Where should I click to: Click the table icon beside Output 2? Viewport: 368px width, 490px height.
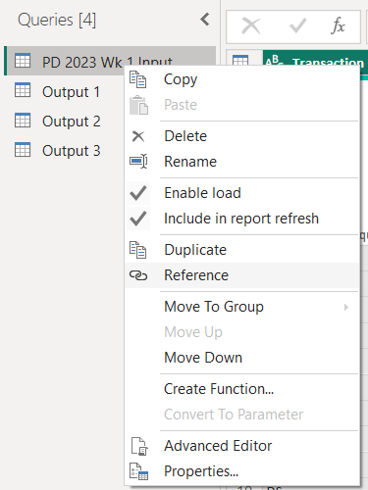[x=23, y=121]
